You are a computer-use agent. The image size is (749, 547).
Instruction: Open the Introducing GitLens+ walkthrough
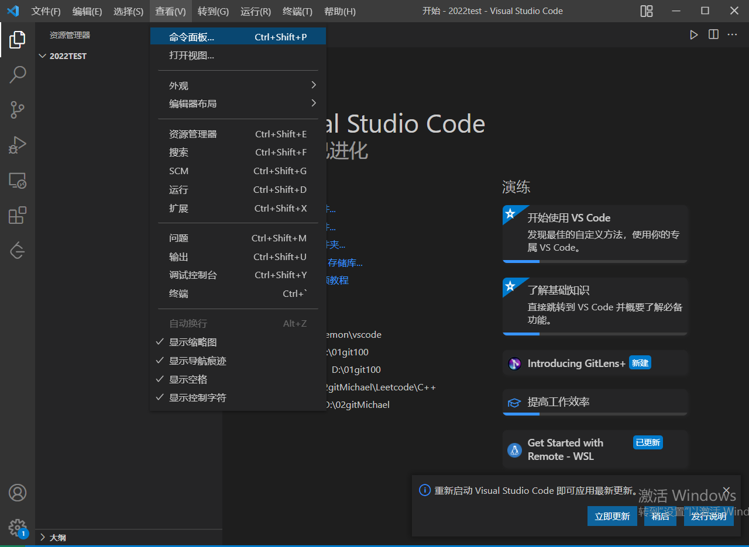(x=595, y=363)
